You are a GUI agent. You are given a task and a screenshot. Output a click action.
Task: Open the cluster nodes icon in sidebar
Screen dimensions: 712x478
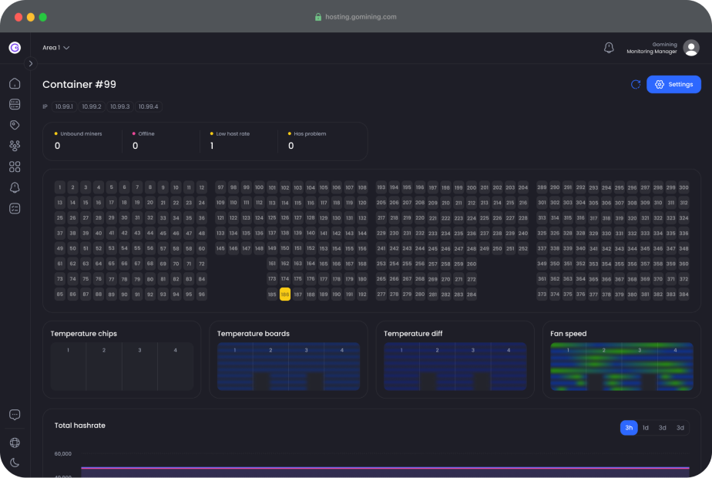[15, 146]
